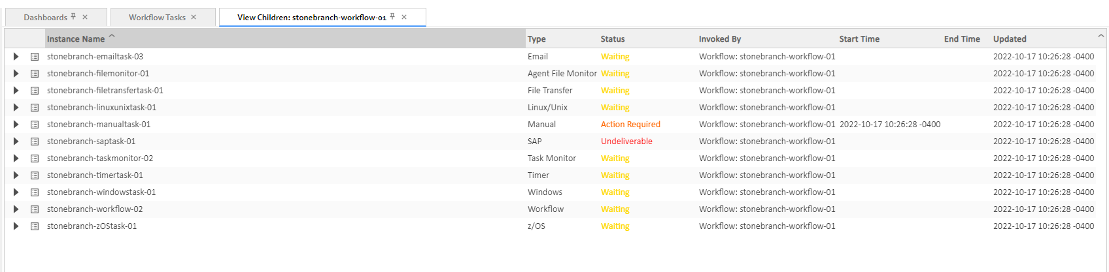Switch to the Dashboards tab
This screenshot has width=1109, height=272.
(x=45, y=18)
